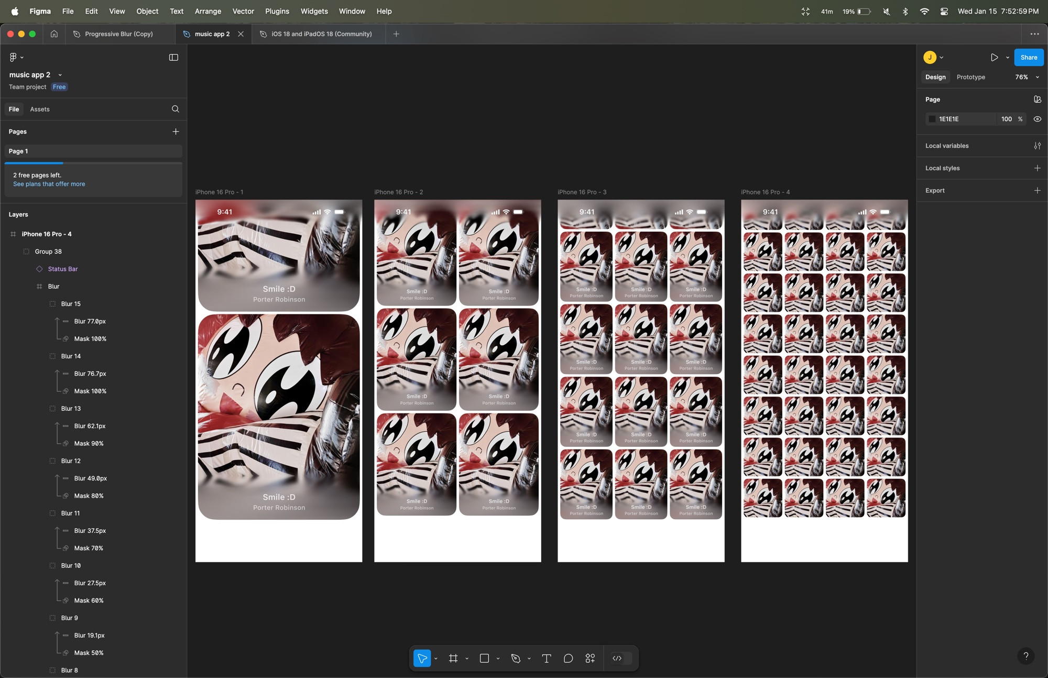Open the avatar multiplayer dropdown chevron
1048x678 pixels.
[x=942, y=58]
